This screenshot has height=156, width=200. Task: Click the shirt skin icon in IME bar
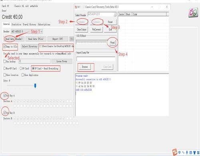point(194,152)
